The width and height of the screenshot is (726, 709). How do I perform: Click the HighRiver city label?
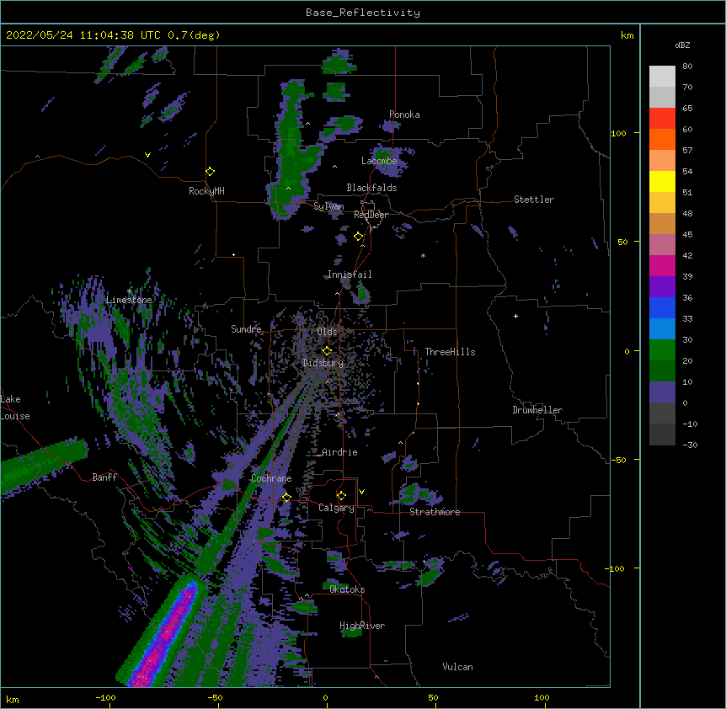click(362, 626)
